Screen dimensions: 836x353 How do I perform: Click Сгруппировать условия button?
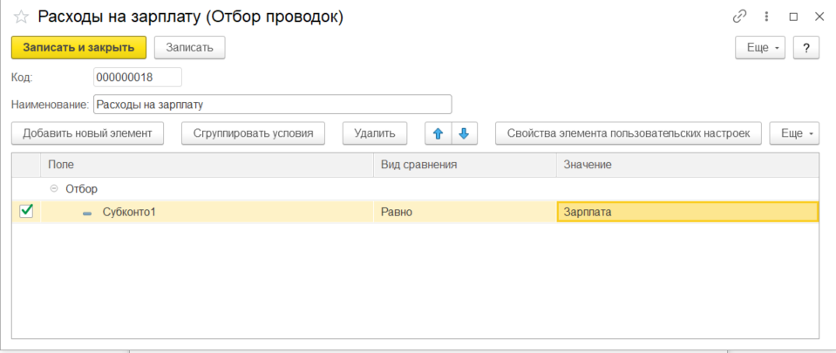click(x=253, y=133)
